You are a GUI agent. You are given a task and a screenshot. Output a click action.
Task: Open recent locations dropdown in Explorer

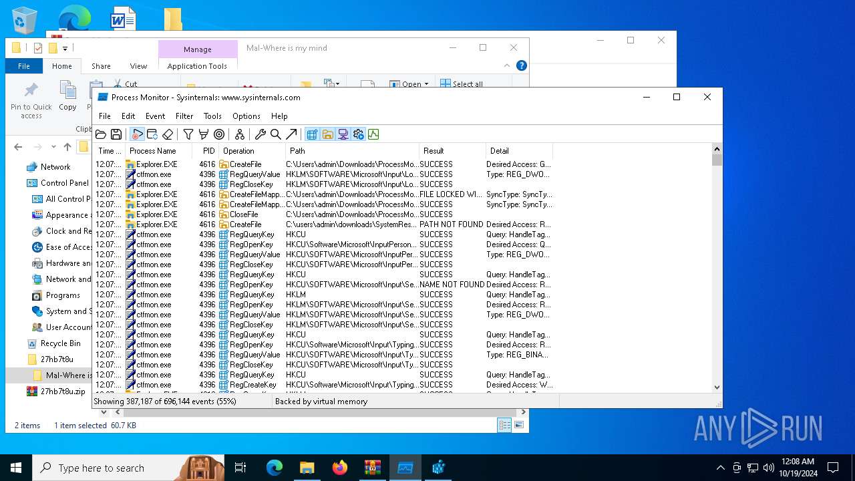pos(53,147)
